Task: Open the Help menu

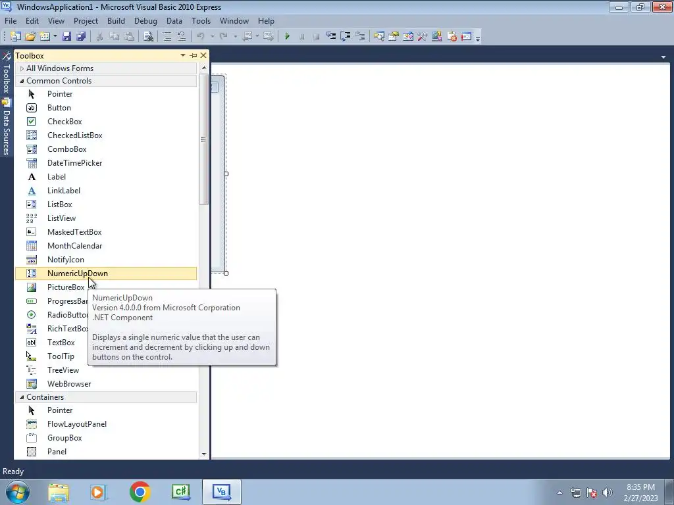Action: pos(266,20)
